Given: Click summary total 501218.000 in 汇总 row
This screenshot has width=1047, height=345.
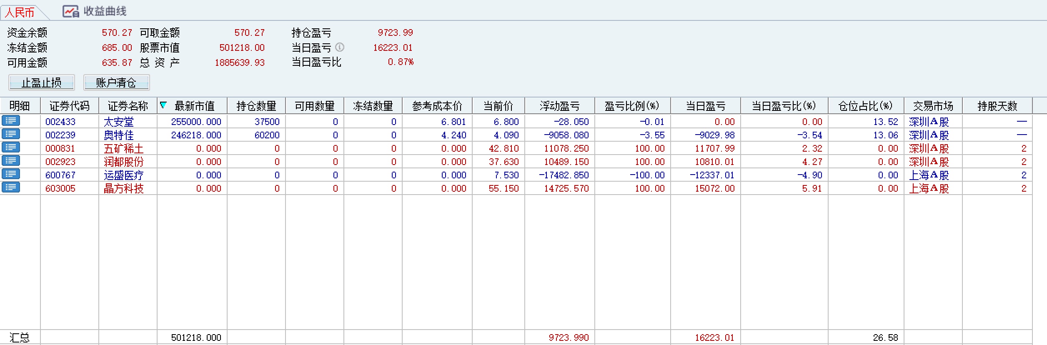Looking at the screenshot, I should point(196,337).
